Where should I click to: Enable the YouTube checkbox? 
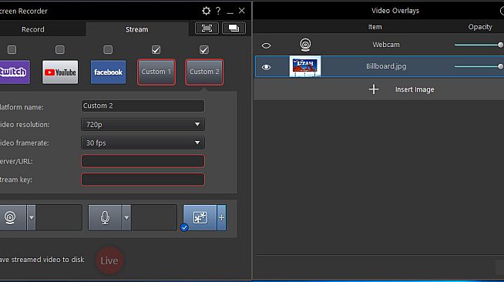(x=60, y=50)
